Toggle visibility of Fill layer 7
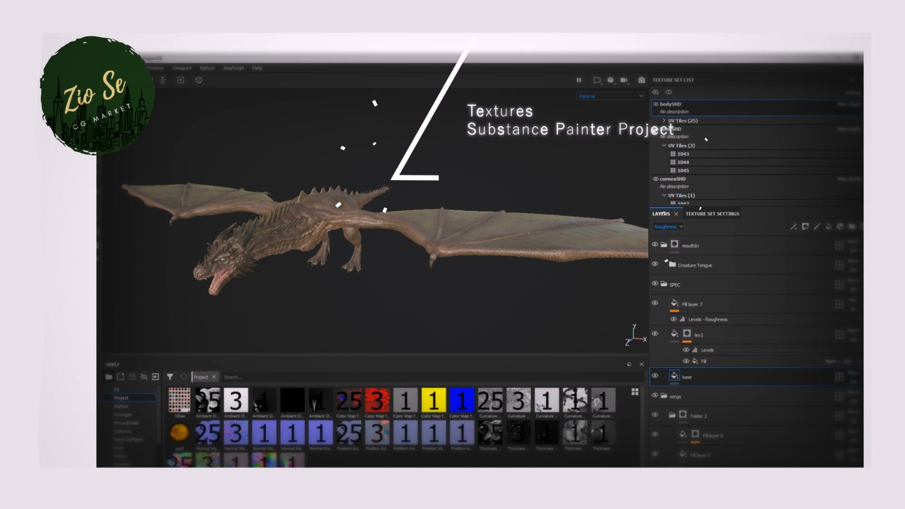This screenshot has width=905, height=509. (x=655, y=303)
